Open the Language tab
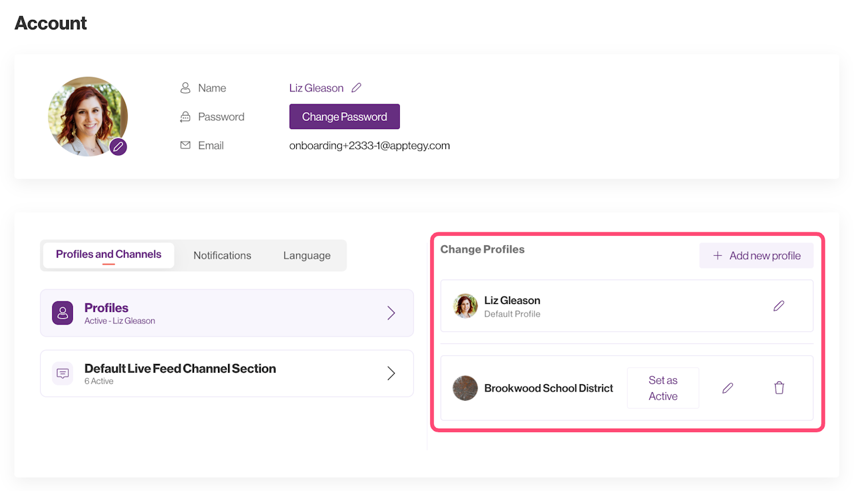This screenshot has height=491, width=856. click(x=306, y=255)
